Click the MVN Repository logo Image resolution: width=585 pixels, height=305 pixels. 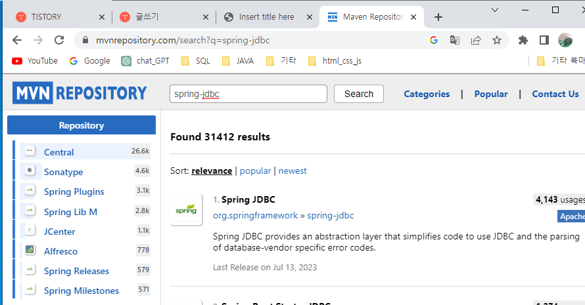pyautogui.click(x=80, y=92)
